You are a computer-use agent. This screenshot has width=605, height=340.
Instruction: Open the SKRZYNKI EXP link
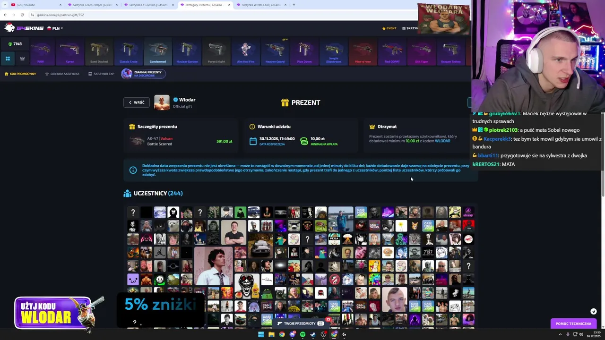(101, 74)
